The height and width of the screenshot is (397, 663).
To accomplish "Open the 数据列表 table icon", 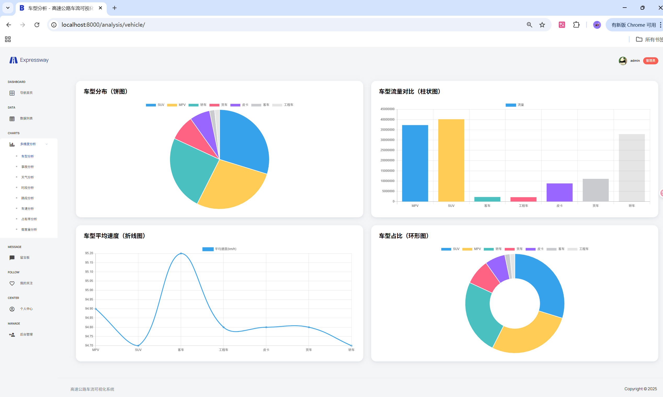I will click(12, 119).
